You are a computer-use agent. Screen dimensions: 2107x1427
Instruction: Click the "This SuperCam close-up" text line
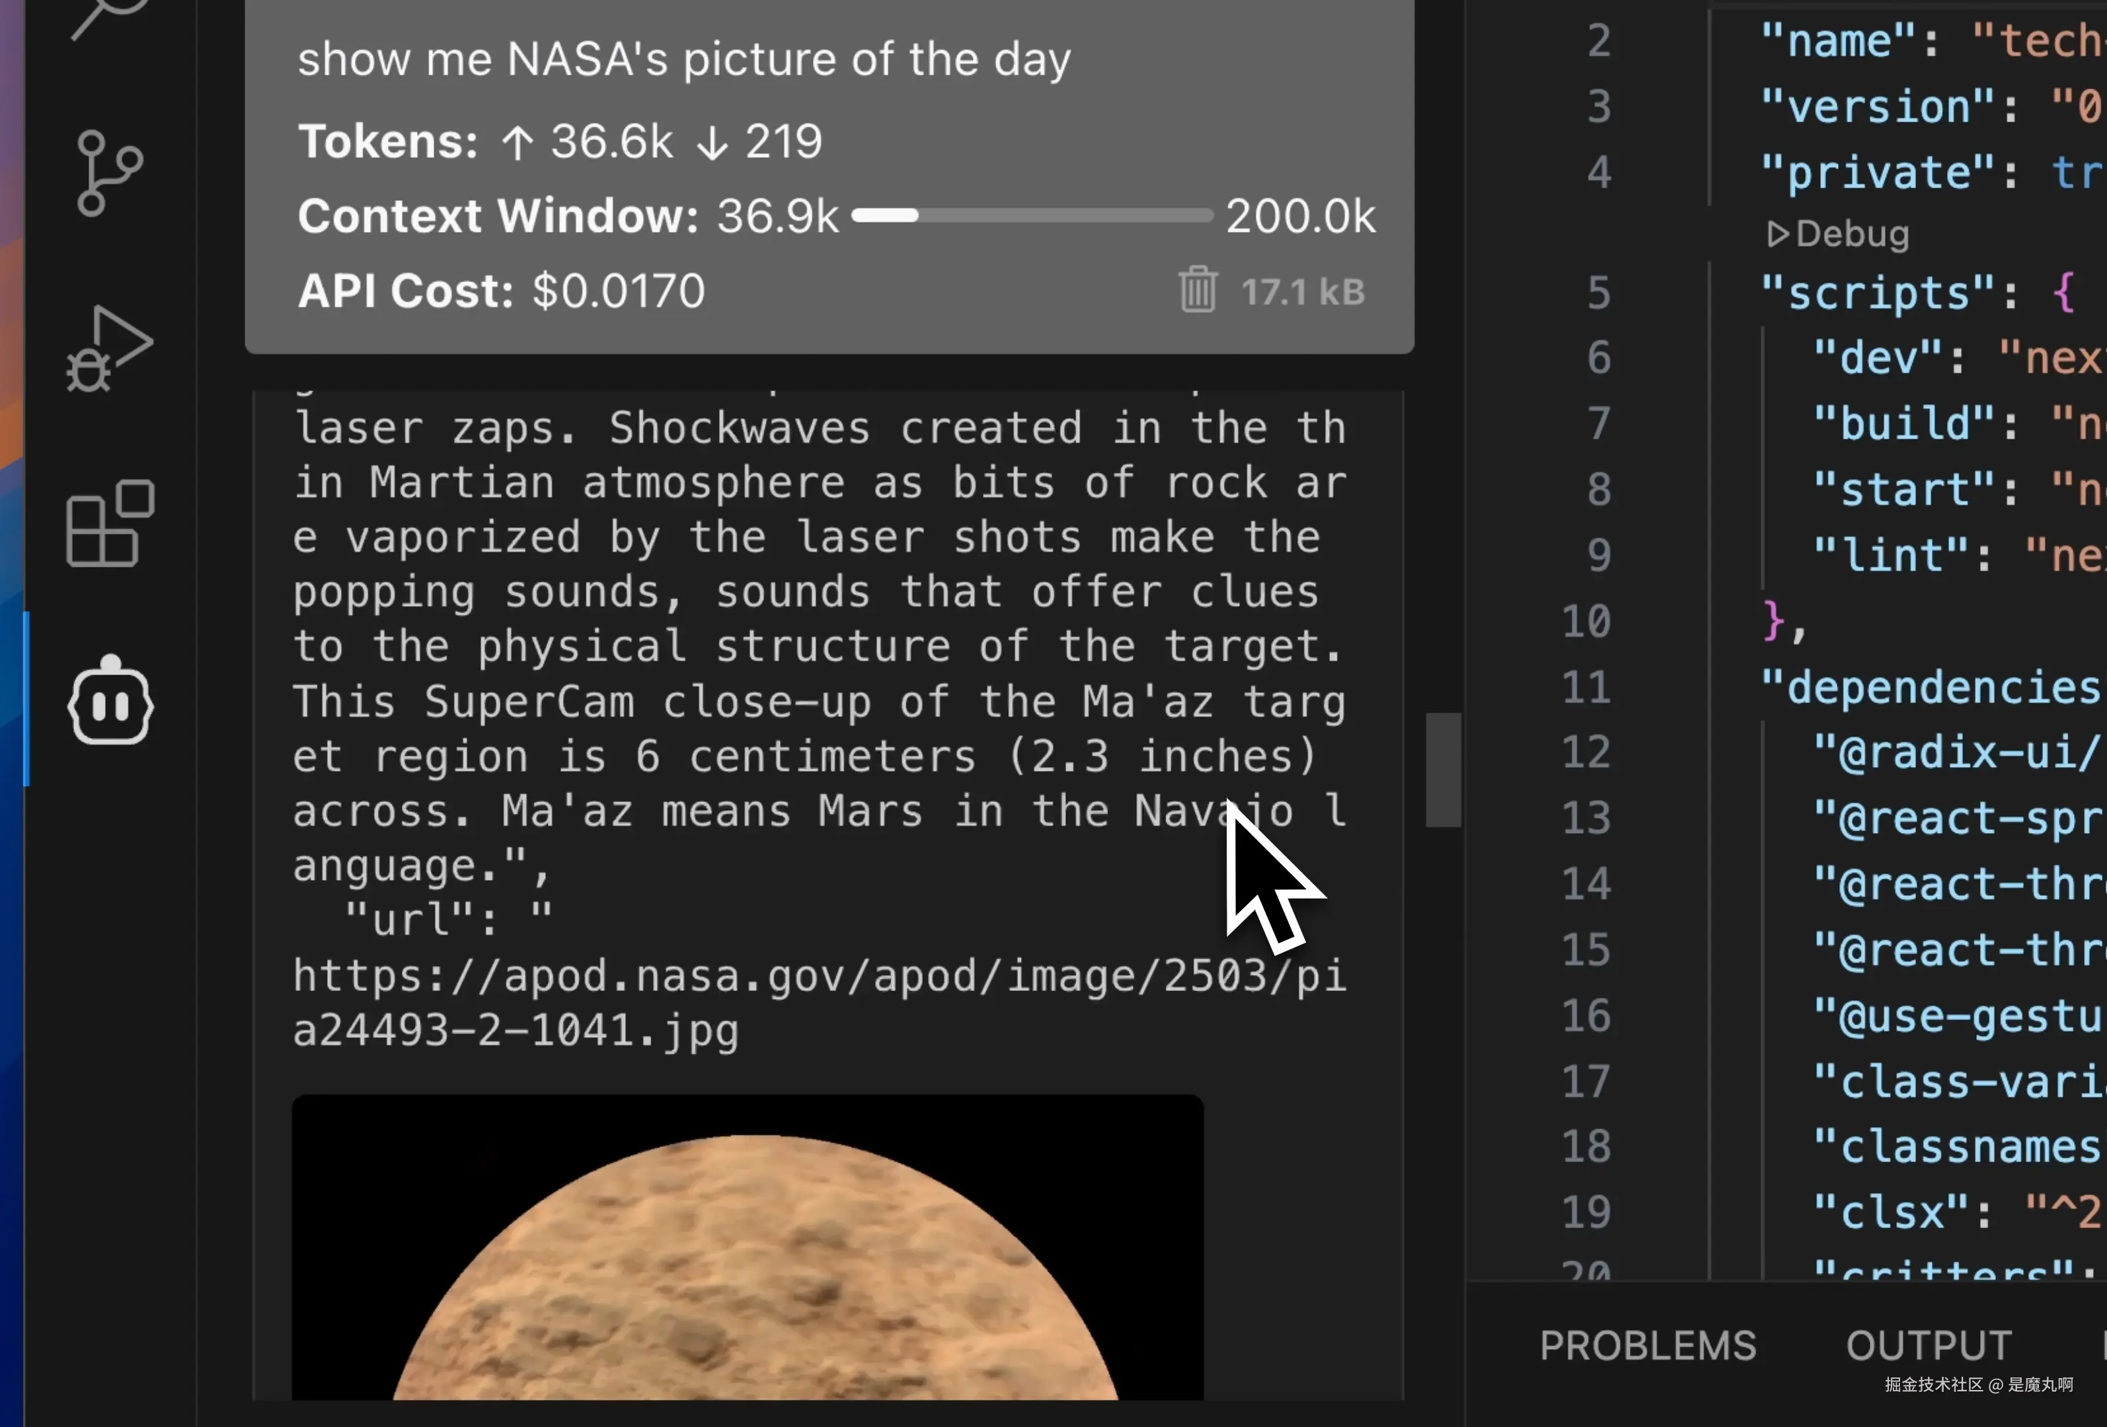(x=820, y=702)
